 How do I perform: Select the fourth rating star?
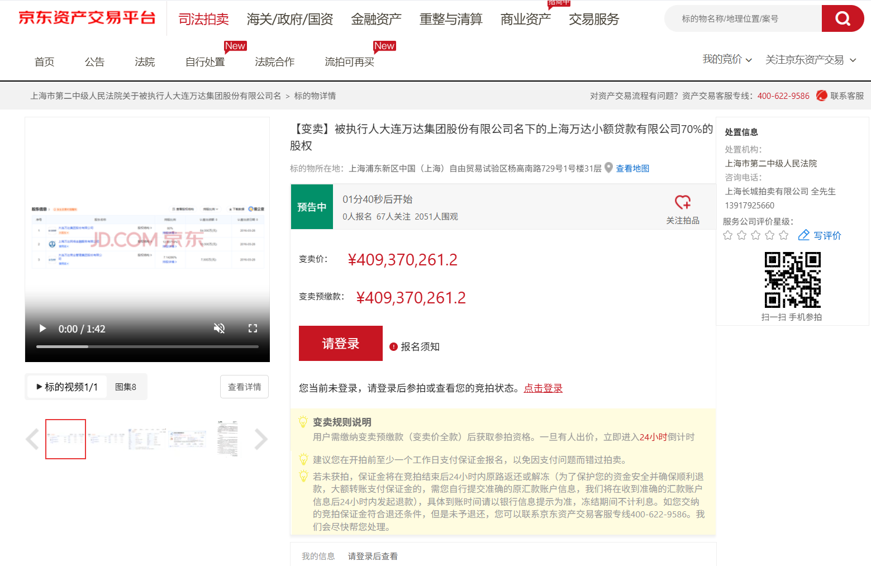point(769,235)
